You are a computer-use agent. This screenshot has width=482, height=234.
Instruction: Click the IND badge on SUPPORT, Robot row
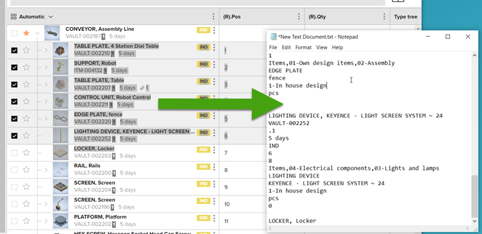click(203, 64)
